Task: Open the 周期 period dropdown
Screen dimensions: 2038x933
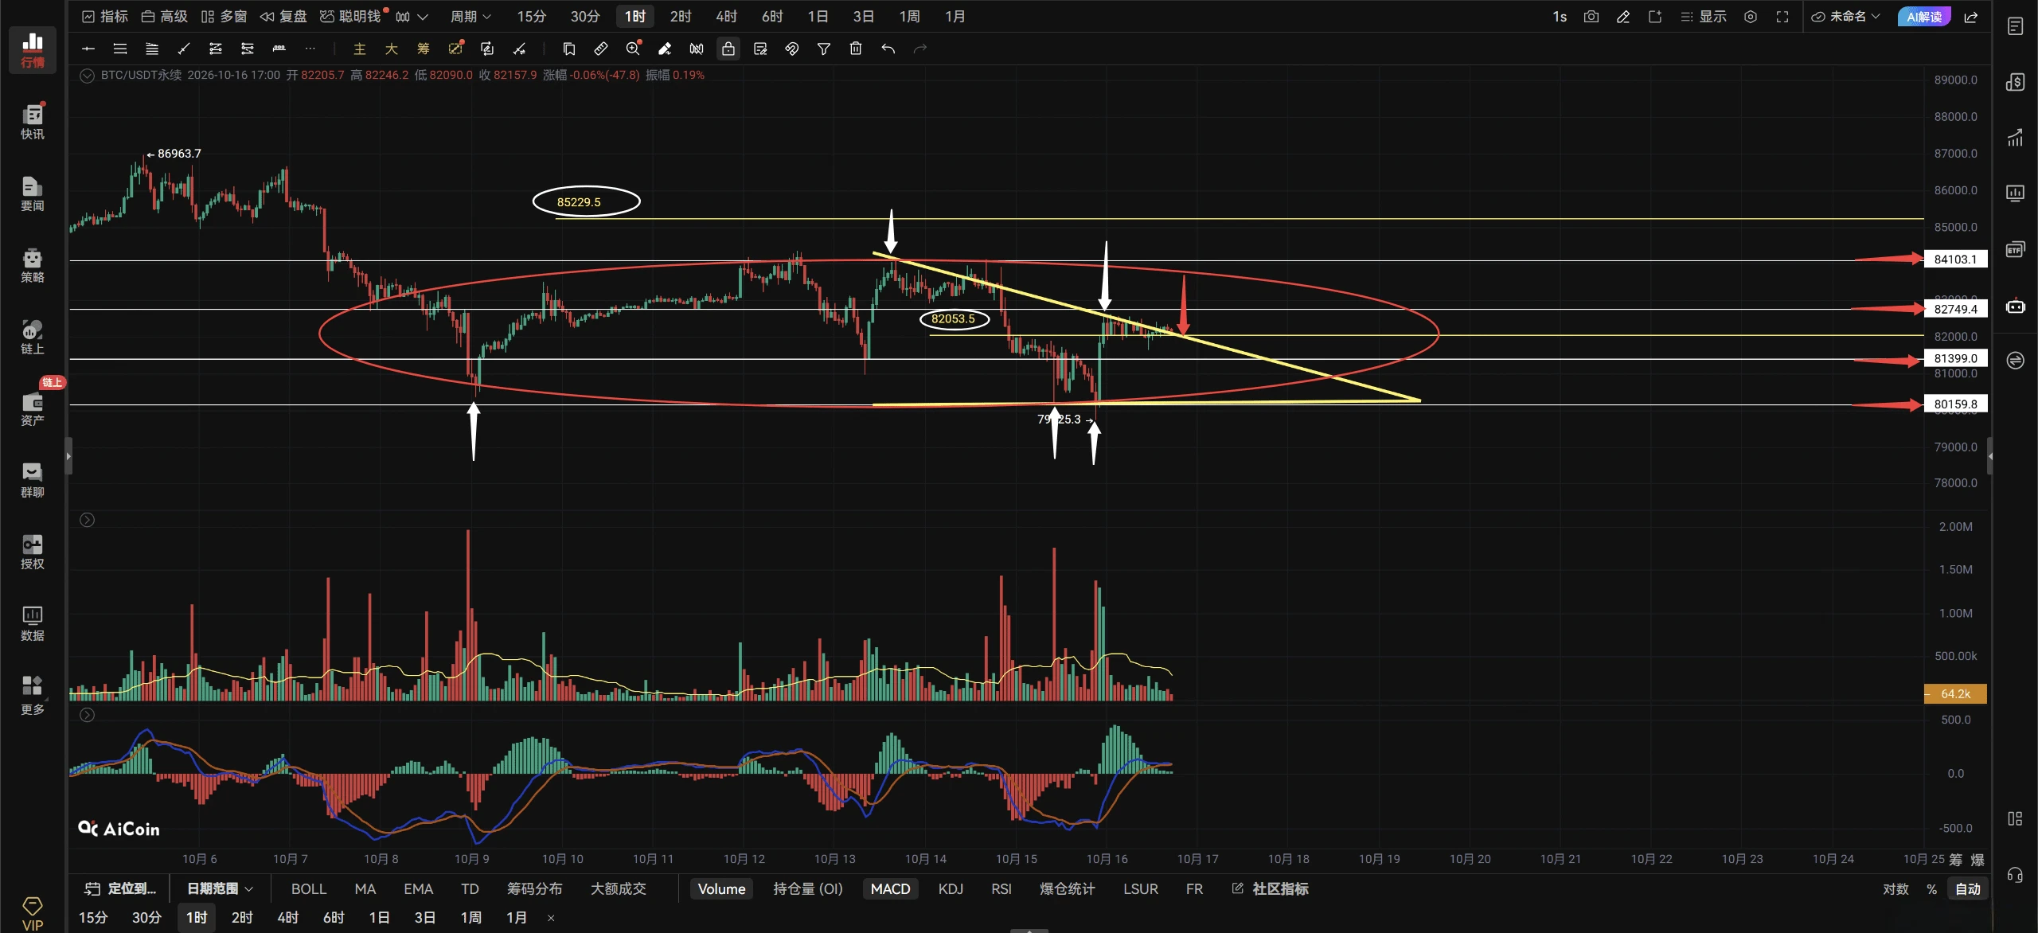Action: [x=470, y=16]
